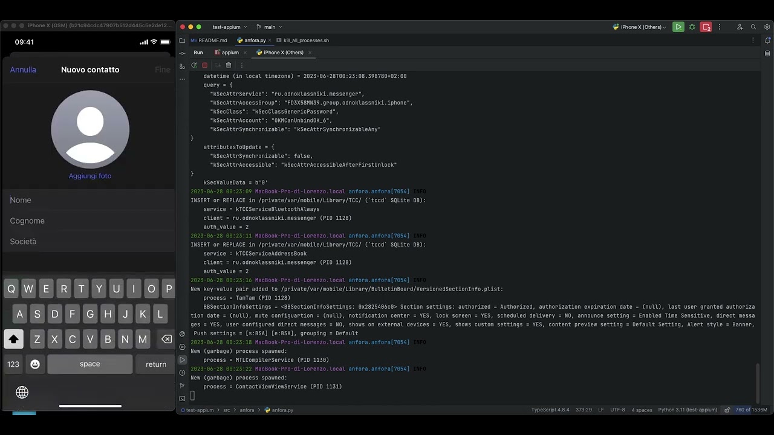Tap the backspace key on iPhone keyboard
Screen dimensions: 774x435
(x=167, y=340)
